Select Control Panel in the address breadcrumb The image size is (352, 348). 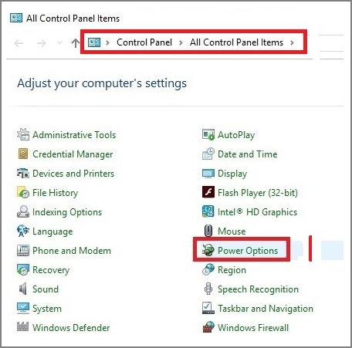tap(144, 42)
